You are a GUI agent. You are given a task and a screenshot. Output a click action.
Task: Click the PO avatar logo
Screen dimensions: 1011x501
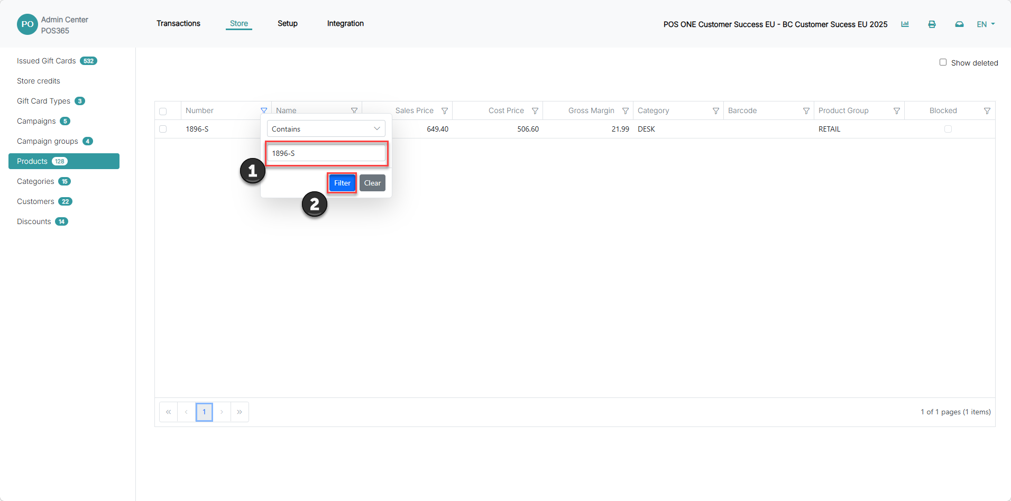27,24
